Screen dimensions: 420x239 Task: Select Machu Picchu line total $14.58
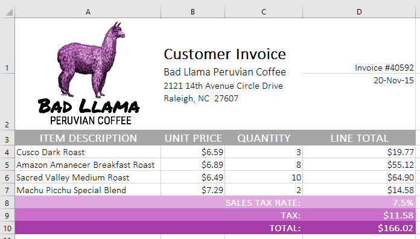pos(359,190)
